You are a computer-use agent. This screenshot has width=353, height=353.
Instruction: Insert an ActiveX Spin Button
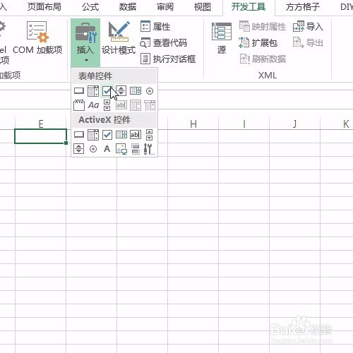[x=78, y=149]
